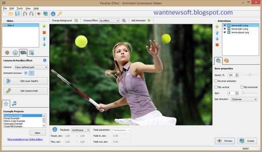Click the key registration icon
Viewport: 262px width, 152px height.
(60, 14)
